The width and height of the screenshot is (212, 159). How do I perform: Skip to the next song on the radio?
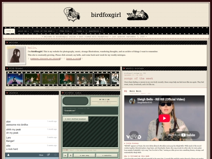click(84, 155)
